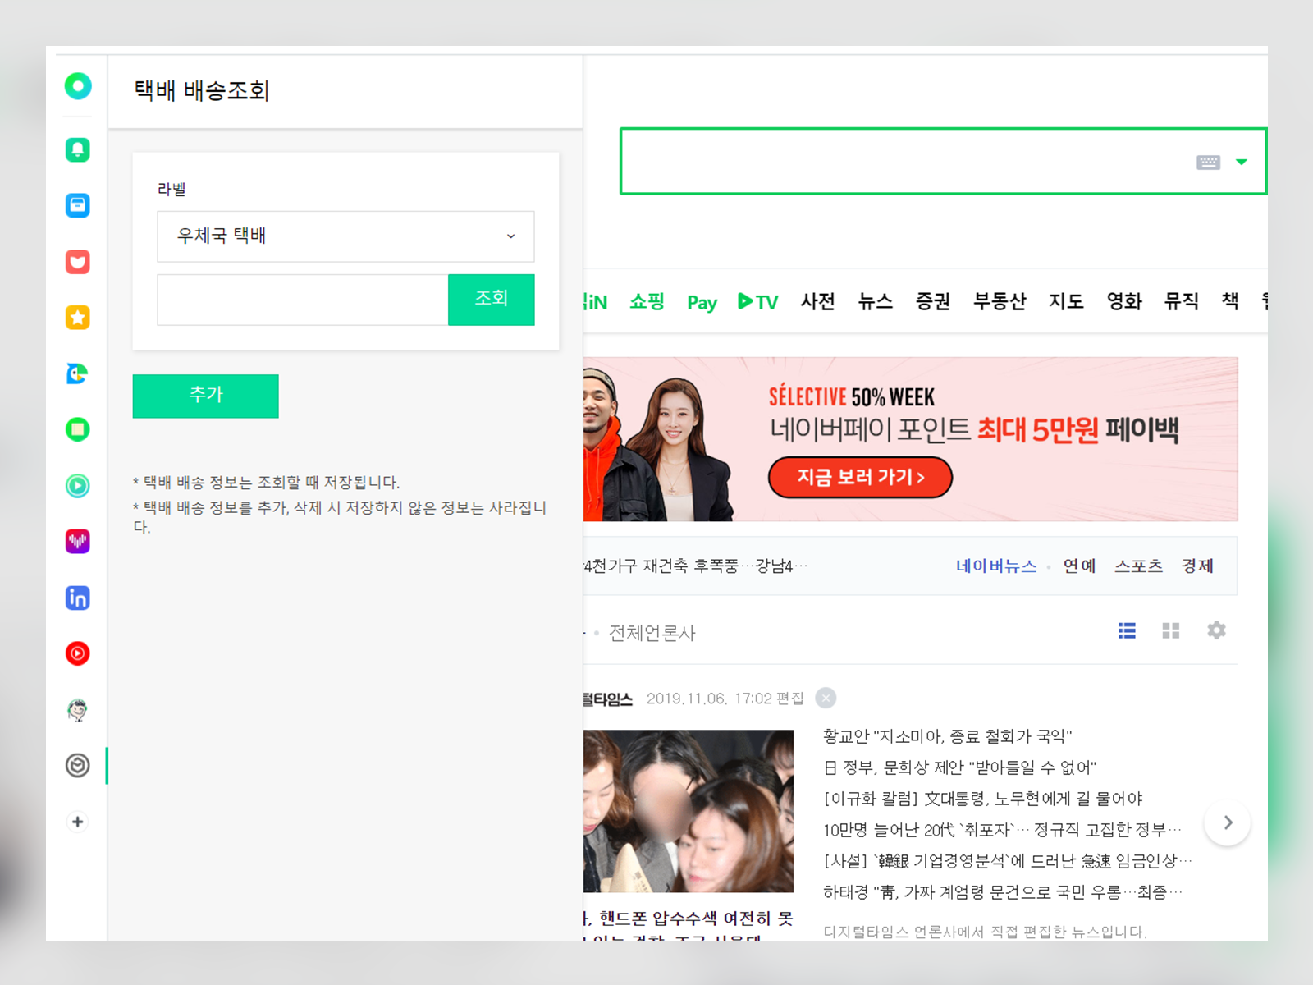Click the 추가 add button
The image size is (1313, 985).
(206, 396)
